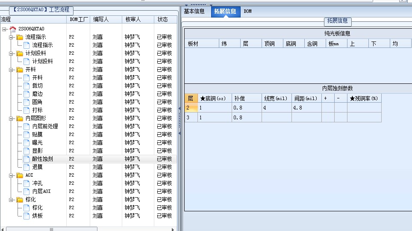The width and height of the screenshot is (412, 231).
Task: Collapse the 2S006QKTA0 root node
Action: click(x=4, y=29)
